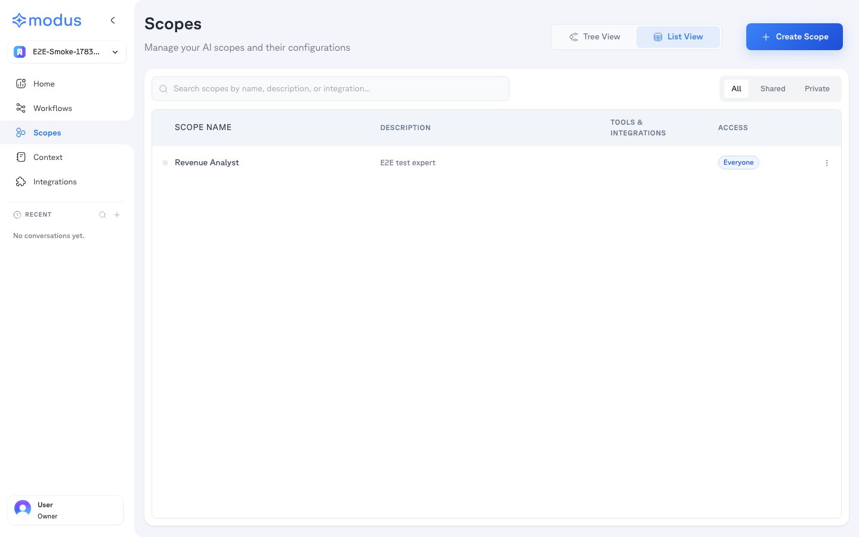Search recent conversations icon
Image resolution: width=859 pixels, height=537 pixels.
point(103,215)
